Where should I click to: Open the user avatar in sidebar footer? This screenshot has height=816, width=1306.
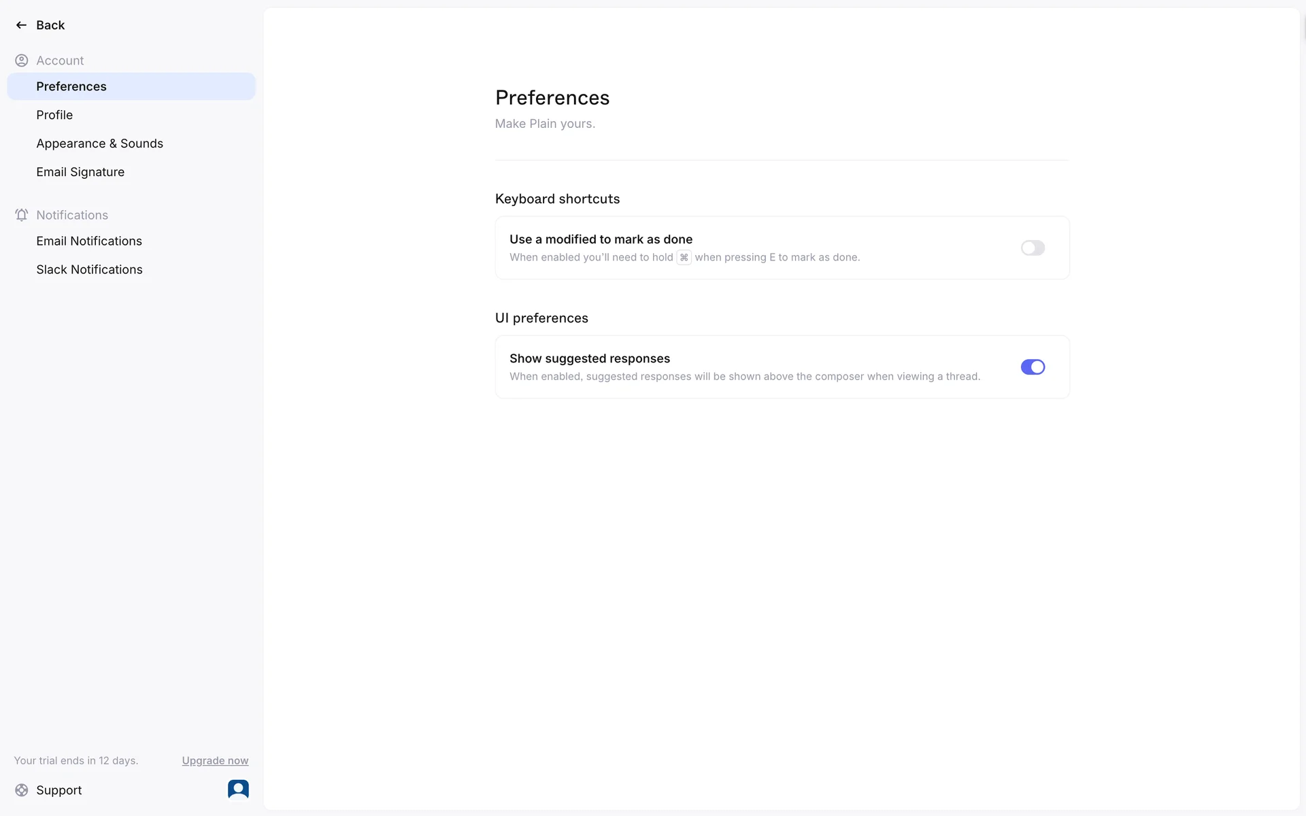238,789
